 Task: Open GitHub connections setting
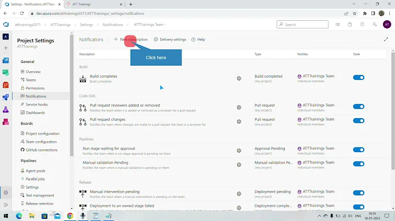(41, 150)
